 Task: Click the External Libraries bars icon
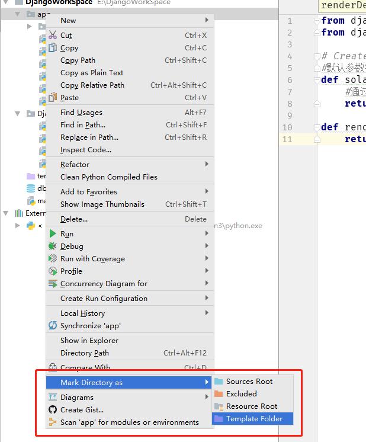click(19, 213)
